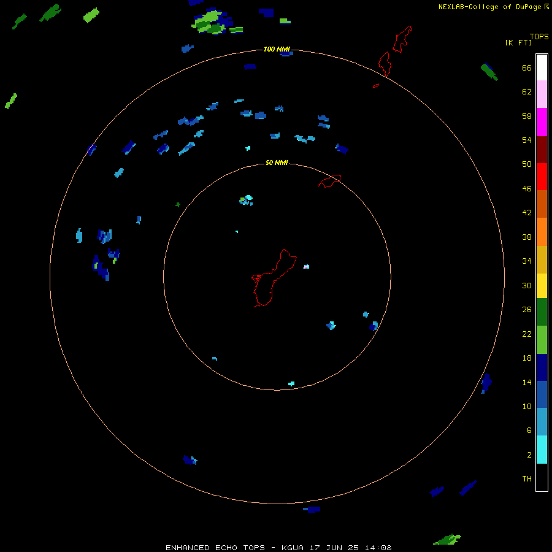Click the NEXLAB-College of DuPage text
The image size is (552, 552).
click(x=489, y=7)
